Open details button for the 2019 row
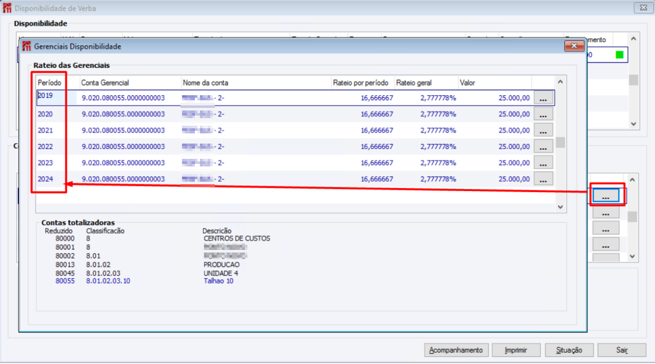The width and height of the screenshot is (655, 364). tap(543, 98)
